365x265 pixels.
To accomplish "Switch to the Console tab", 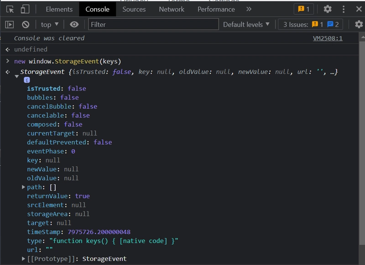I will click(97, 9).
